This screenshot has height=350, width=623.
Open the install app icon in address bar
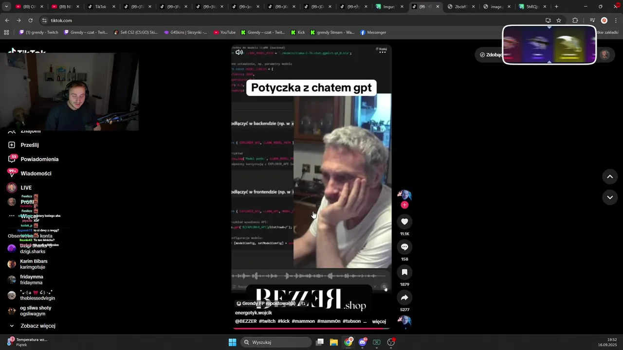click(548, 20)
